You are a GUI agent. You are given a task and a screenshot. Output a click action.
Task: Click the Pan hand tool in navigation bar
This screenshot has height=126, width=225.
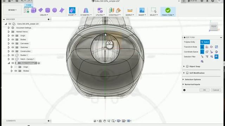104,121
